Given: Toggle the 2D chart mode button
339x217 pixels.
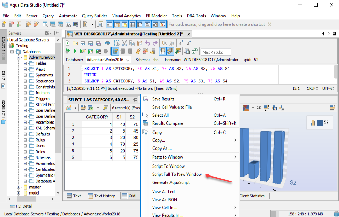Looking at the screenshot, I should pos(259,108).
